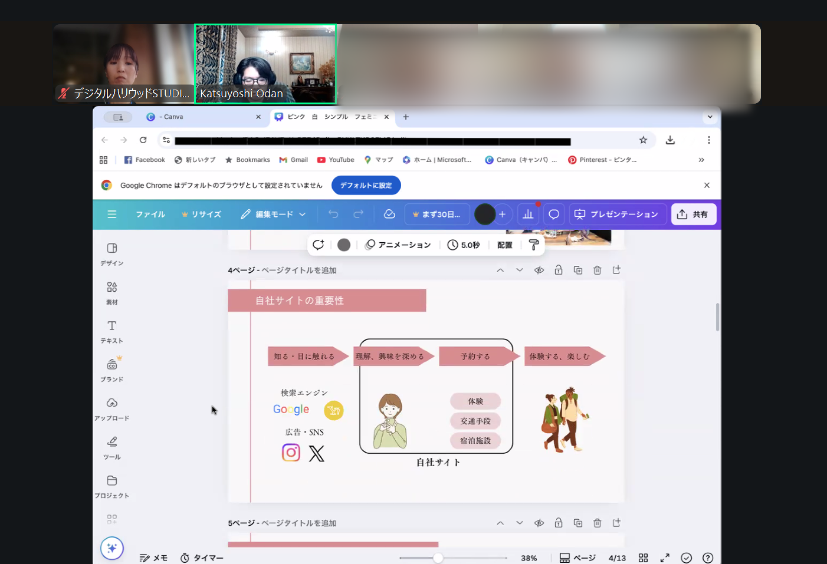
Task: Expand the 編集モード dropdown
Action: coord(274,215)
